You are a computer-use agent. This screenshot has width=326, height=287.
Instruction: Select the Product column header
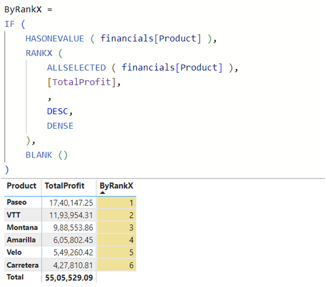coord(21,186)
